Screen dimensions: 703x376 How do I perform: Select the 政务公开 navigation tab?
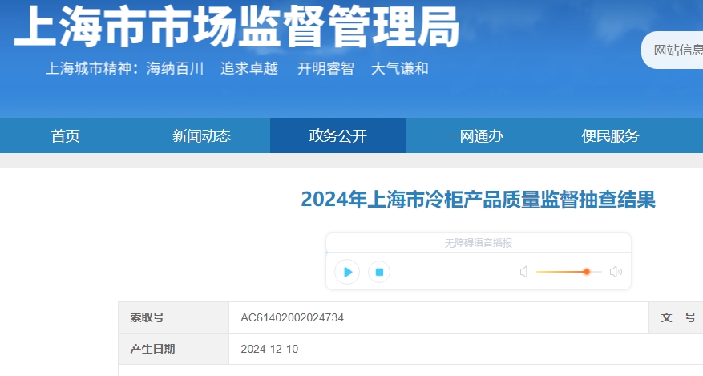338,135
